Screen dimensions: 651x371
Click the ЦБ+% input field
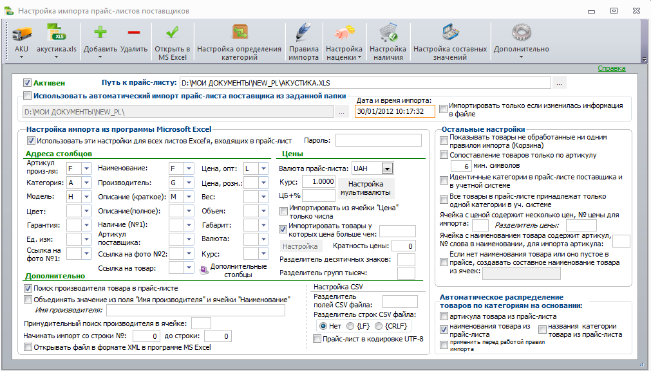pos(319,195)
